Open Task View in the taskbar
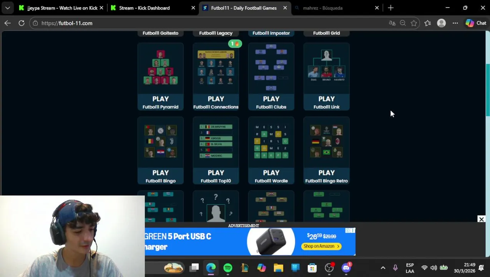 coord(194,268)
